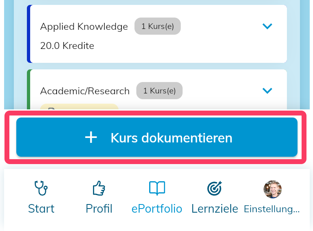
Task: Switch to the Start tab label
Action: (x=41, y=209)
